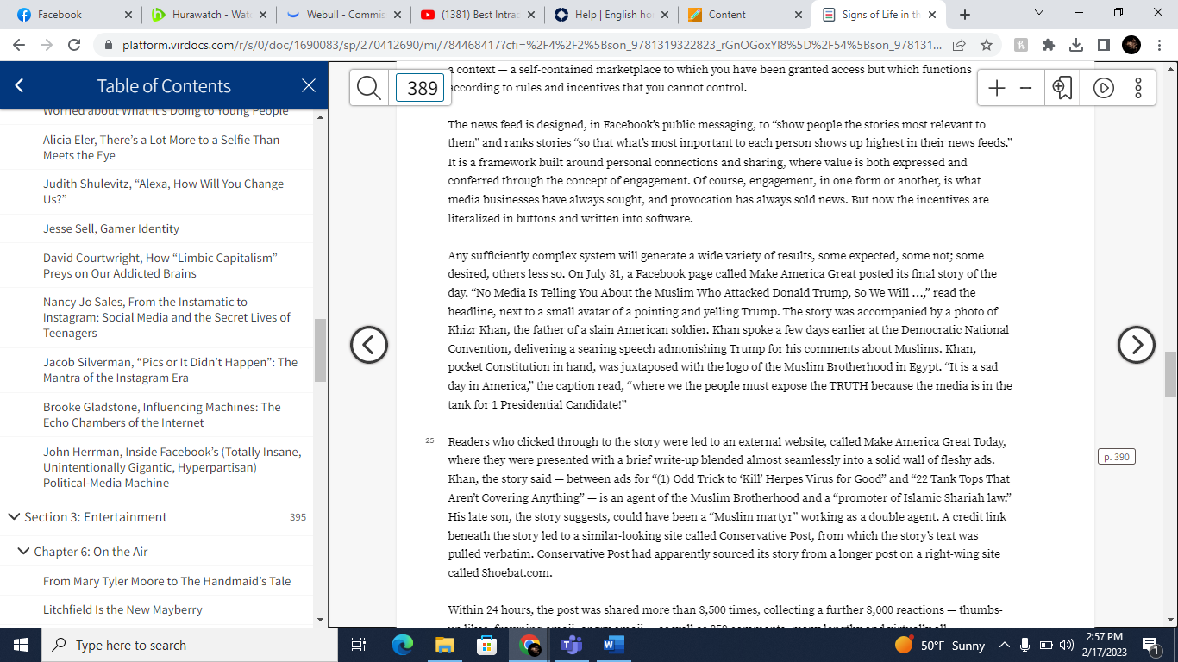Screen dimensions: 1178x662
Task: Close the Table of Contents panel
Action: [x=309, y=85]
